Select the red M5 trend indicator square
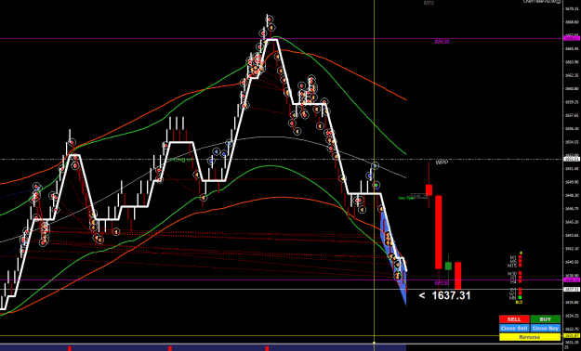 click(520, 261)
